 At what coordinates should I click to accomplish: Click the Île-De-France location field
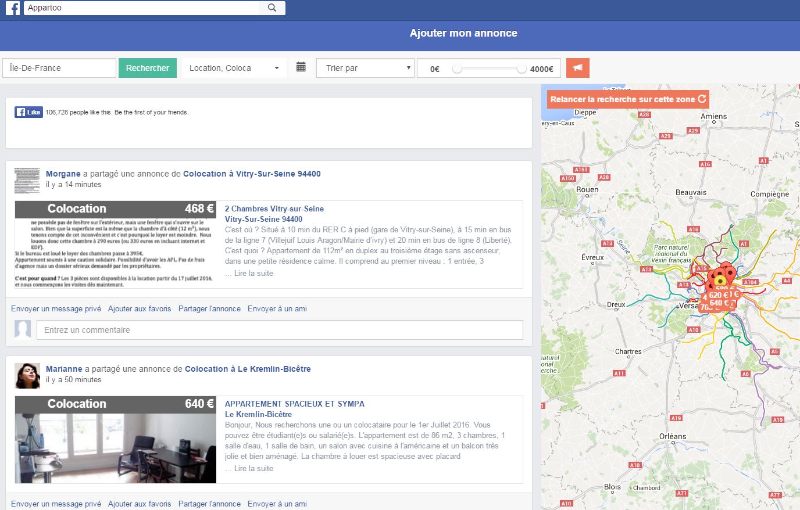pyautogui.click(x=59, y=68)
